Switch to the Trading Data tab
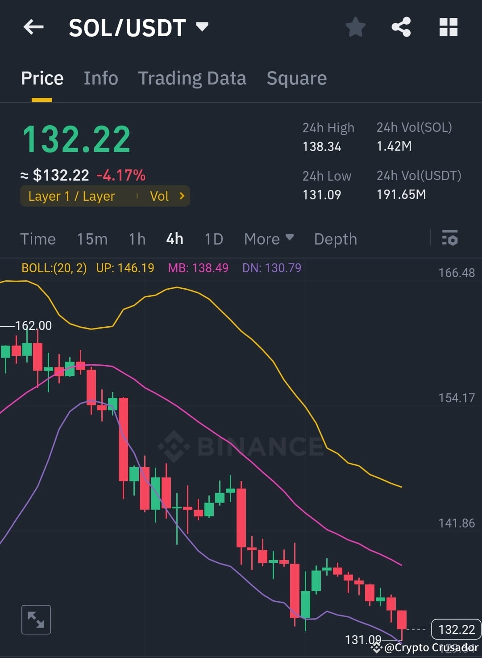 coord(192,78)
